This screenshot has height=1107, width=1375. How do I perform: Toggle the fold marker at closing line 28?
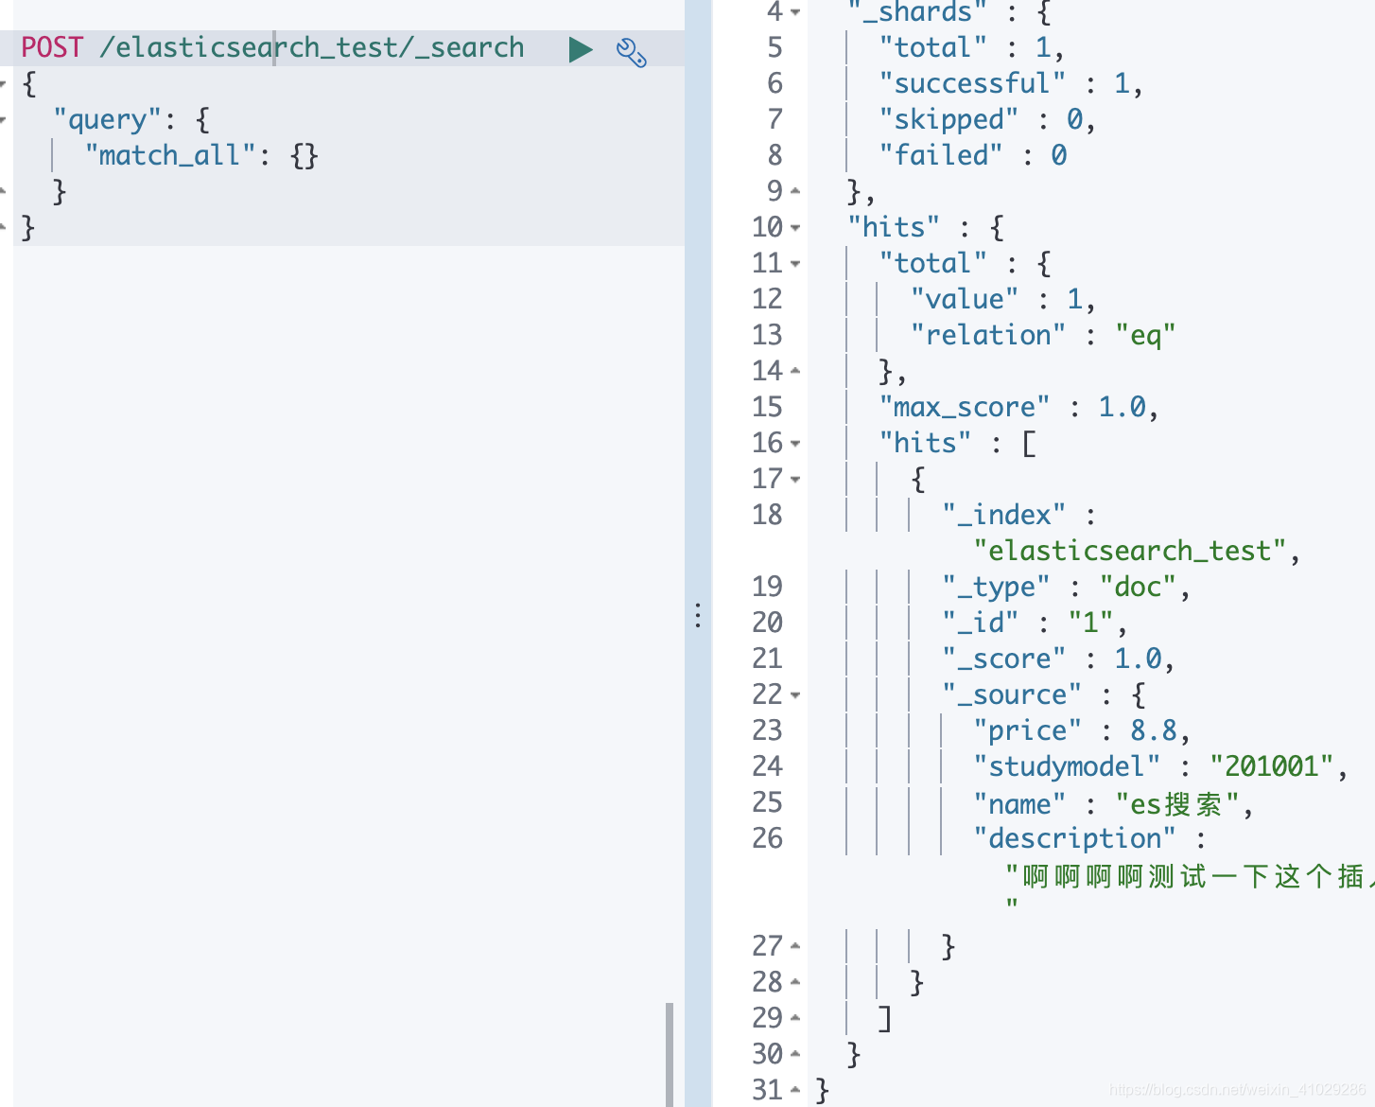(795, 982)
